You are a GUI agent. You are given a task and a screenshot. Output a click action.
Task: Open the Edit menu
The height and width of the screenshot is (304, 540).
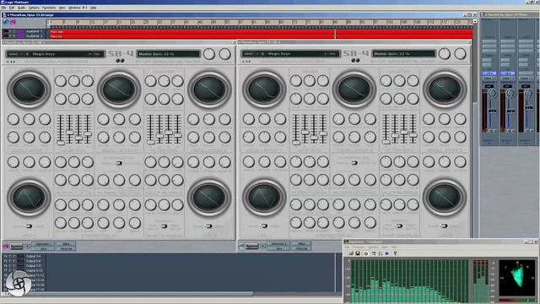12,8
